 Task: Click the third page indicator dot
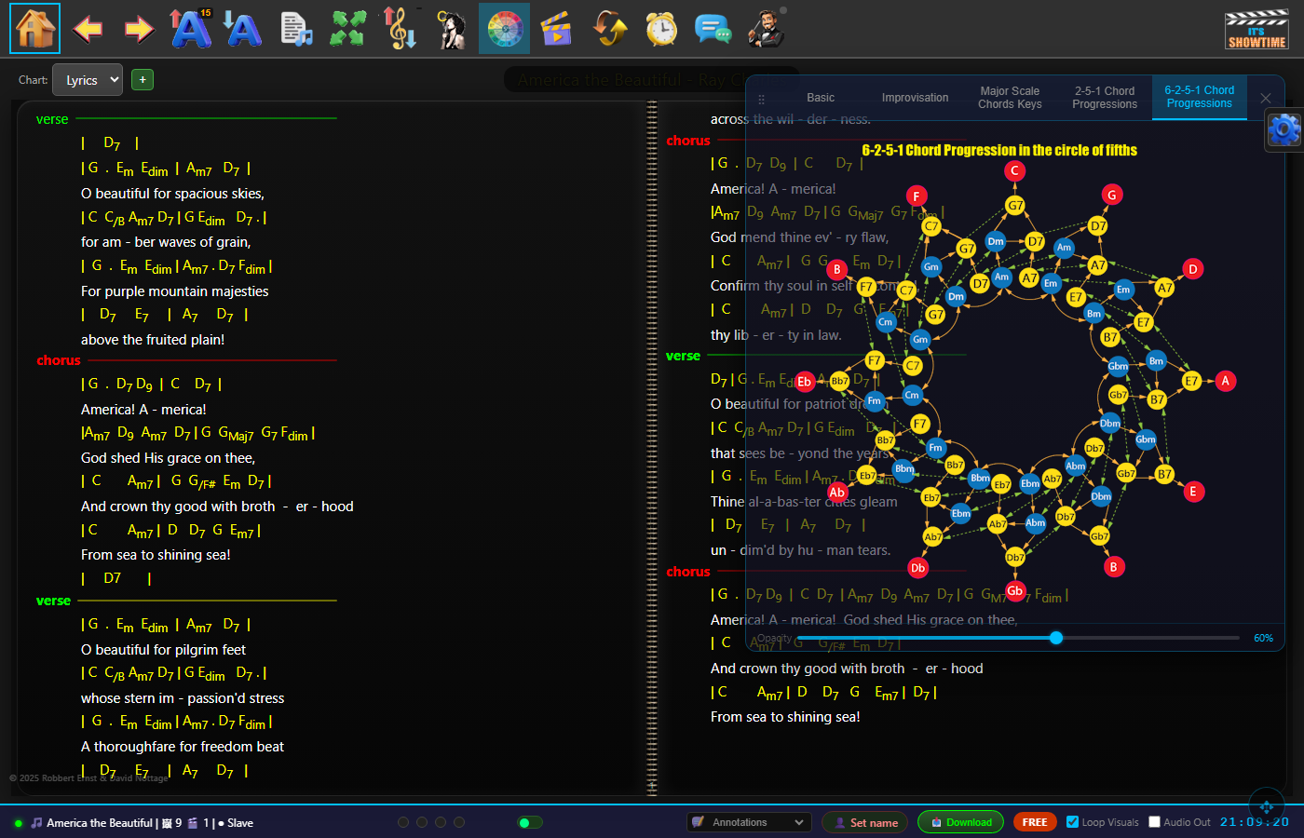click(441, 822)
